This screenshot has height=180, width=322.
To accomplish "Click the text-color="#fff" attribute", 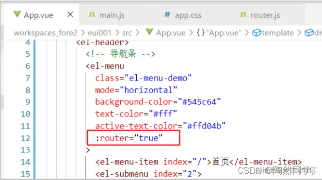I will click(x=136, y=114).
